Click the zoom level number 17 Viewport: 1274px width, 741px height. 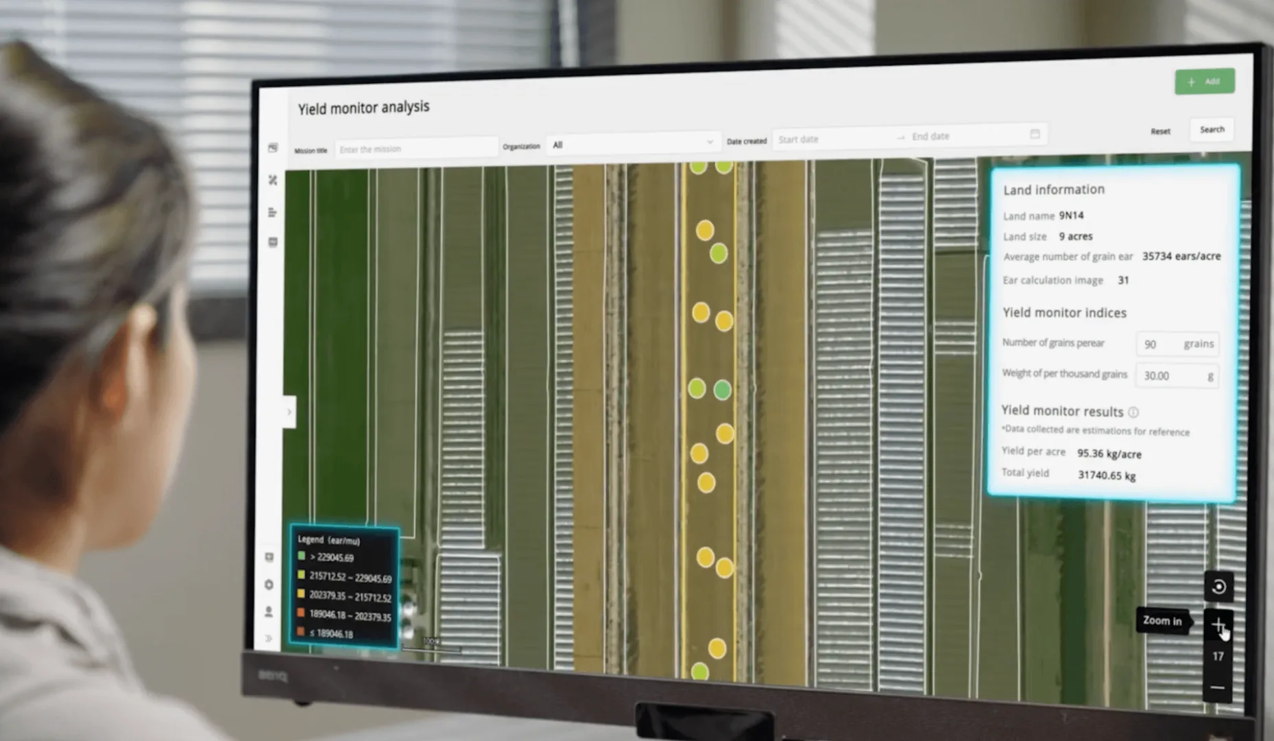[1218, 657]
